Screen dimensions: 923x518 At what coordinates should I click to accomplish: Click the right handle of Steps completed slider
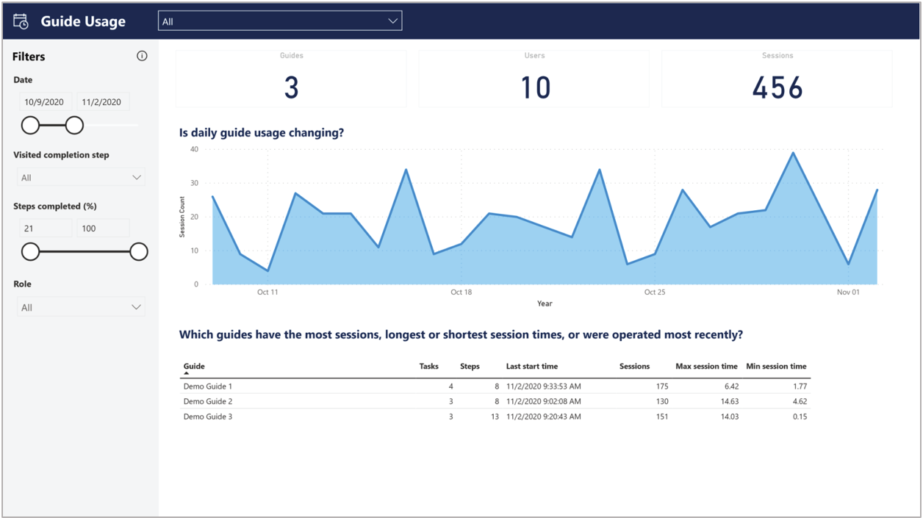click(x=139, y=251)
